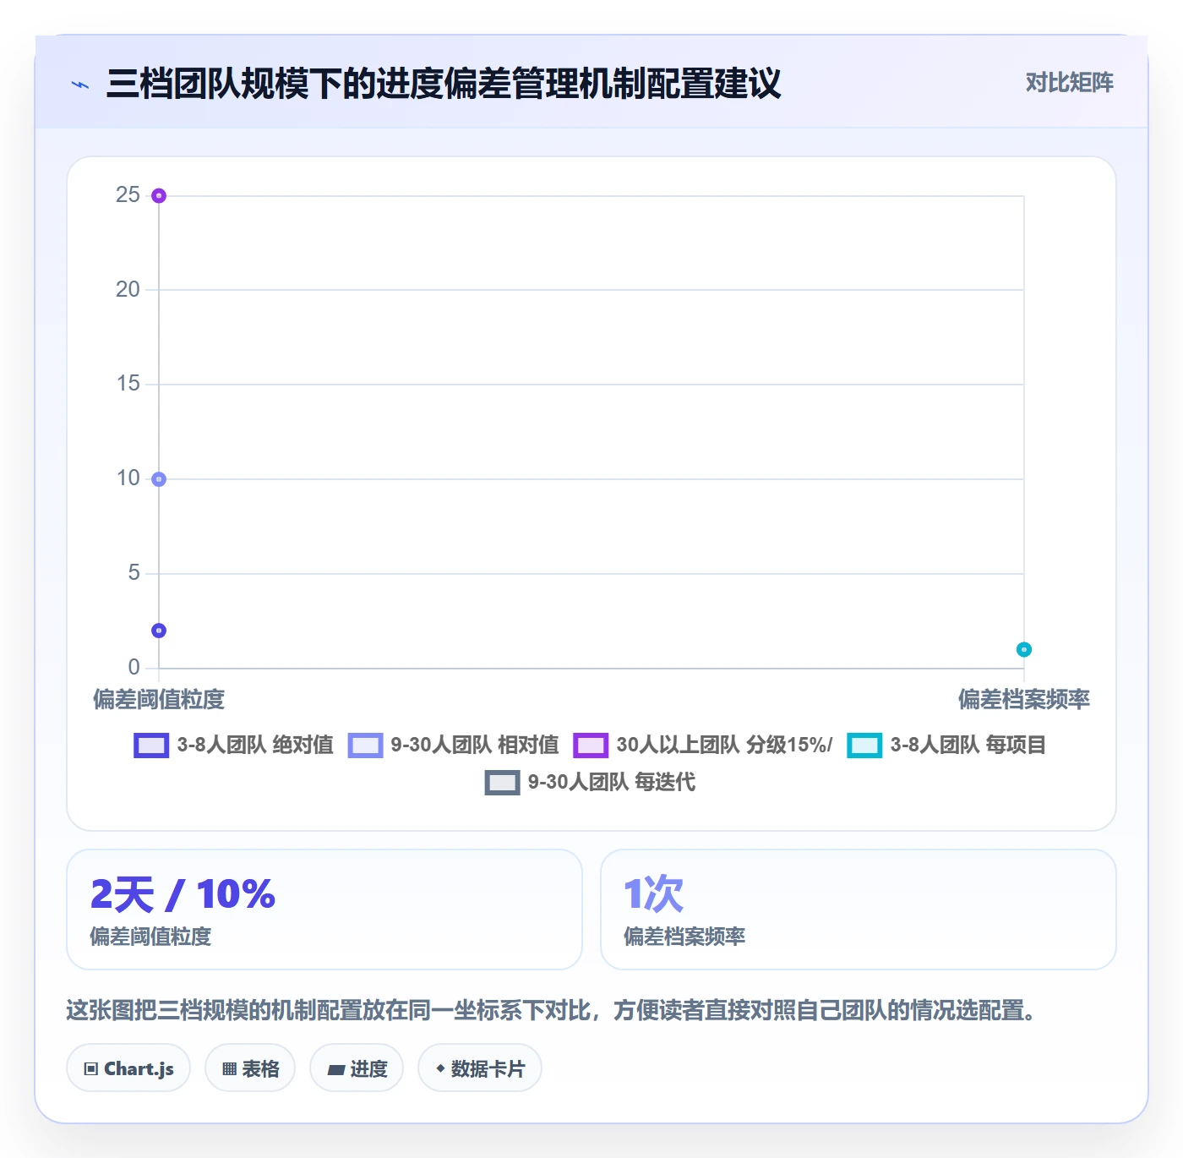Click the description sentence starting 这张图把三档规模
1183x1158 pixels.
551,1010
